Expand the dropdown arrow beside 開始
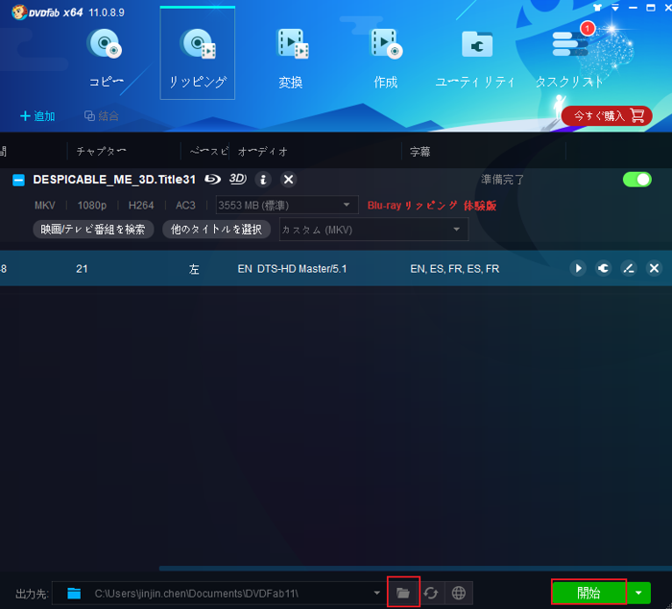Image resolution: width=672 pixels, height=609 pixels. pyautogui.click(x=638, y=593)
